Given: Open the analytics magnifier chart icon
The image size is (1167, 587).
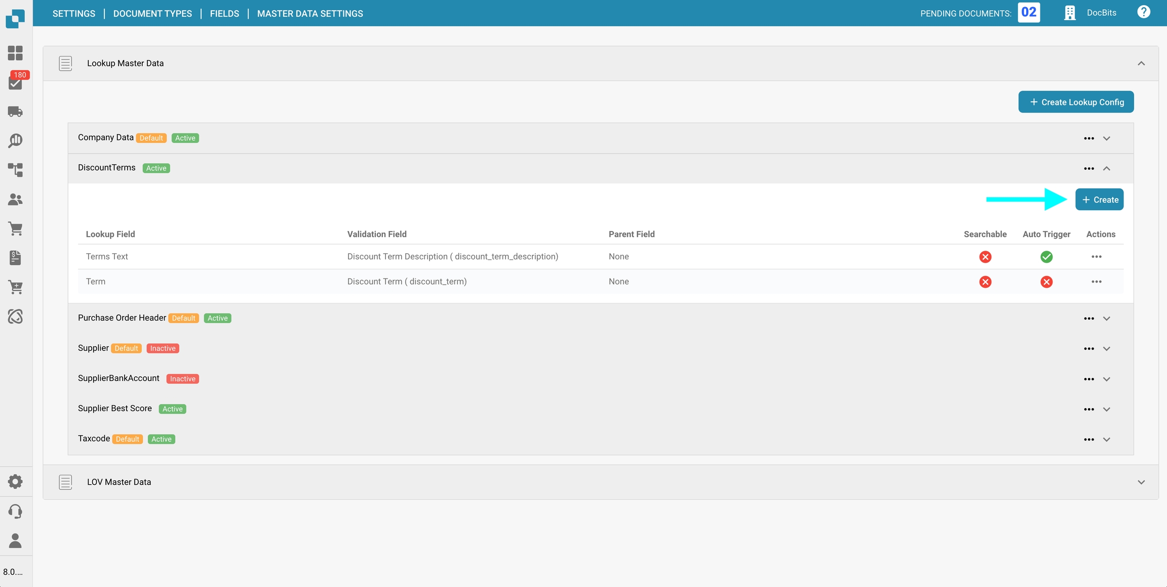Looking at the screenshot, I should click(15, 140).
